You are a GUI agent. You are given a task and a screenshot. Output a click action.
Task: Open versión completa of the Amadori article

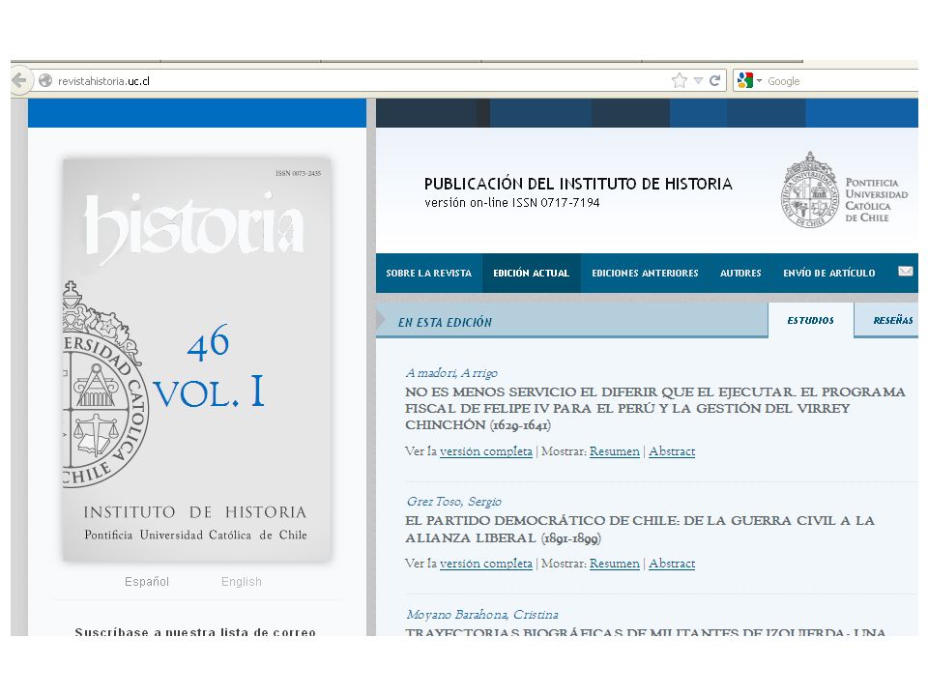tap(486, 451)
